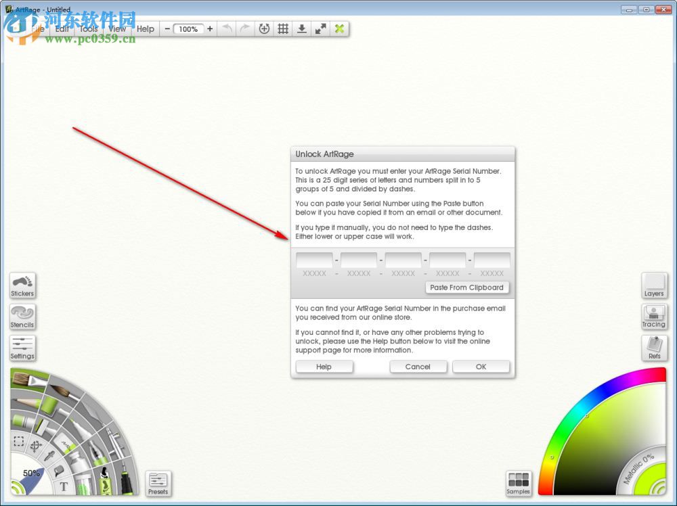
Task: Open the Refs panel
Action: coord(654,348)
